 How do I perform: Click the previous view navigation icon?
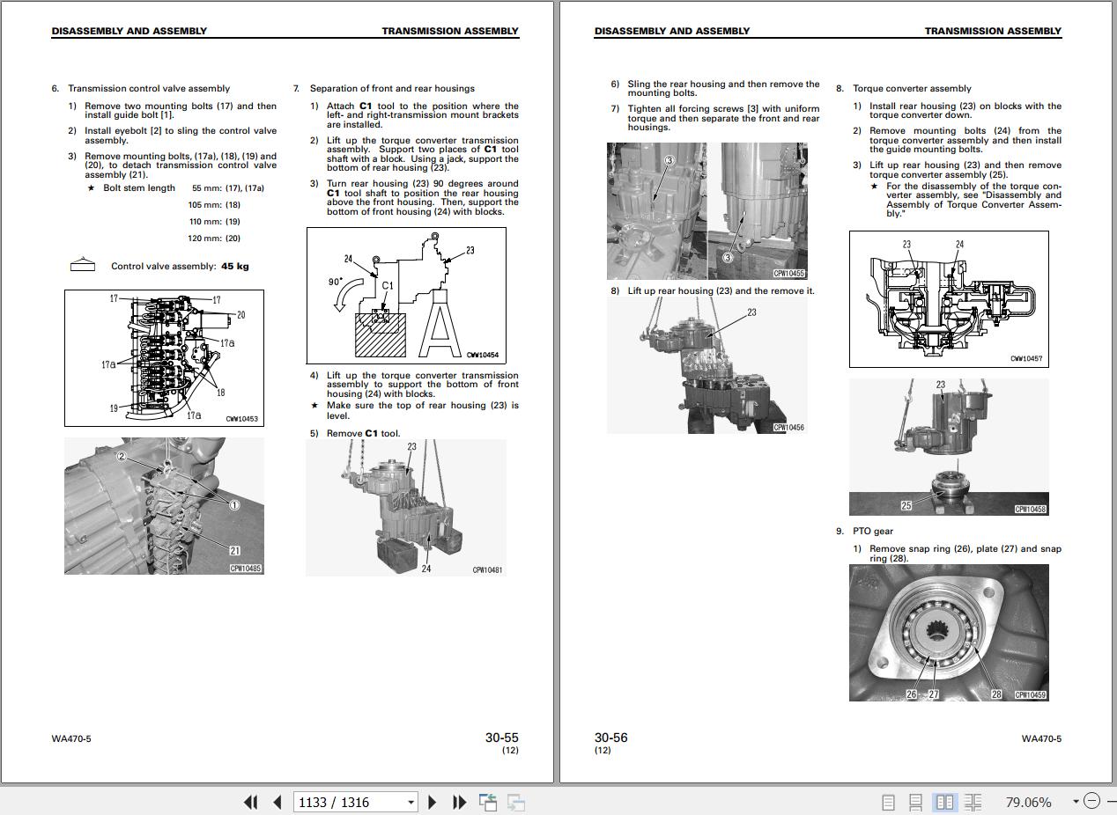click(488, 802)
